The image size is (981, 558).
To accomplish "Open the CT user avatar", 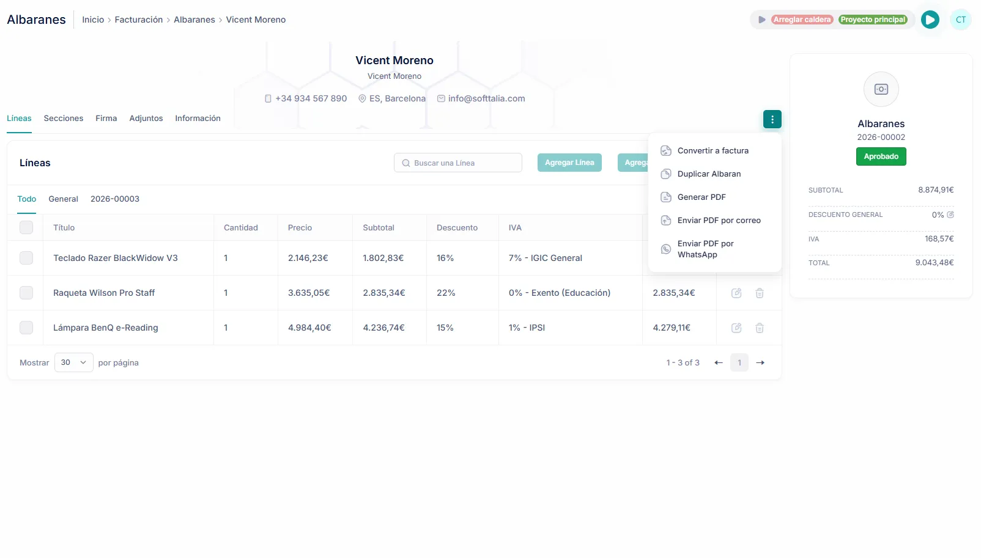I will click(960, 20).
